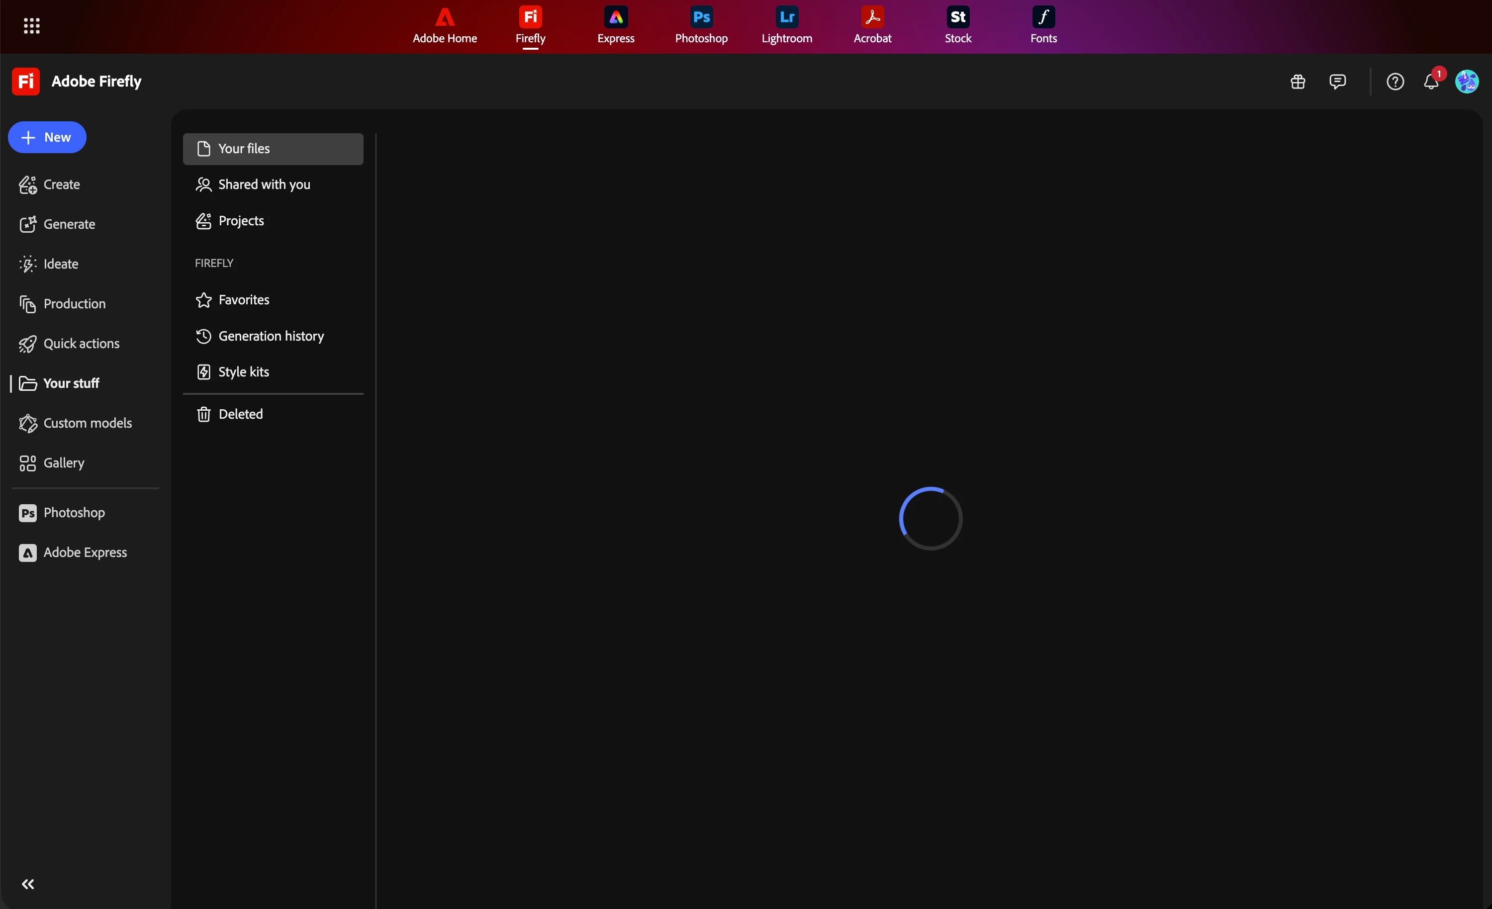Screen dimensions: 1492x909
Task: Go to Style kits section
Action: (x=243, y=372)
